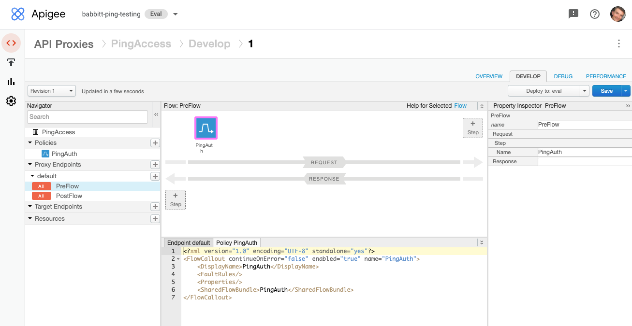Open the Publish icon in left sidebar
Viewport: 632px width, 326px height.
click(11, 62)
